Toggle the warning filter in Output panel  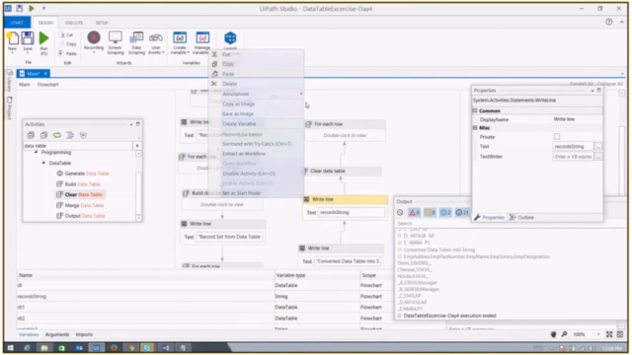pyautogui.click(x=431, y=213)
